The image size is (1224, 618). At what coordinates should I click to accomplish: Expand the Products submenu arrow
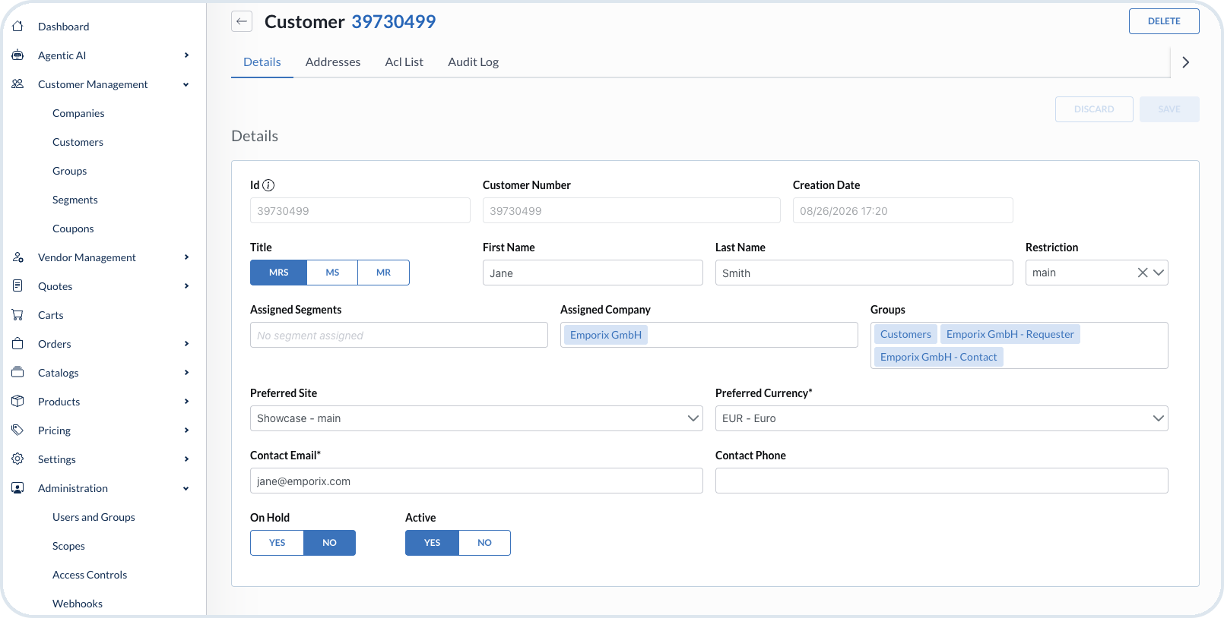186,402
